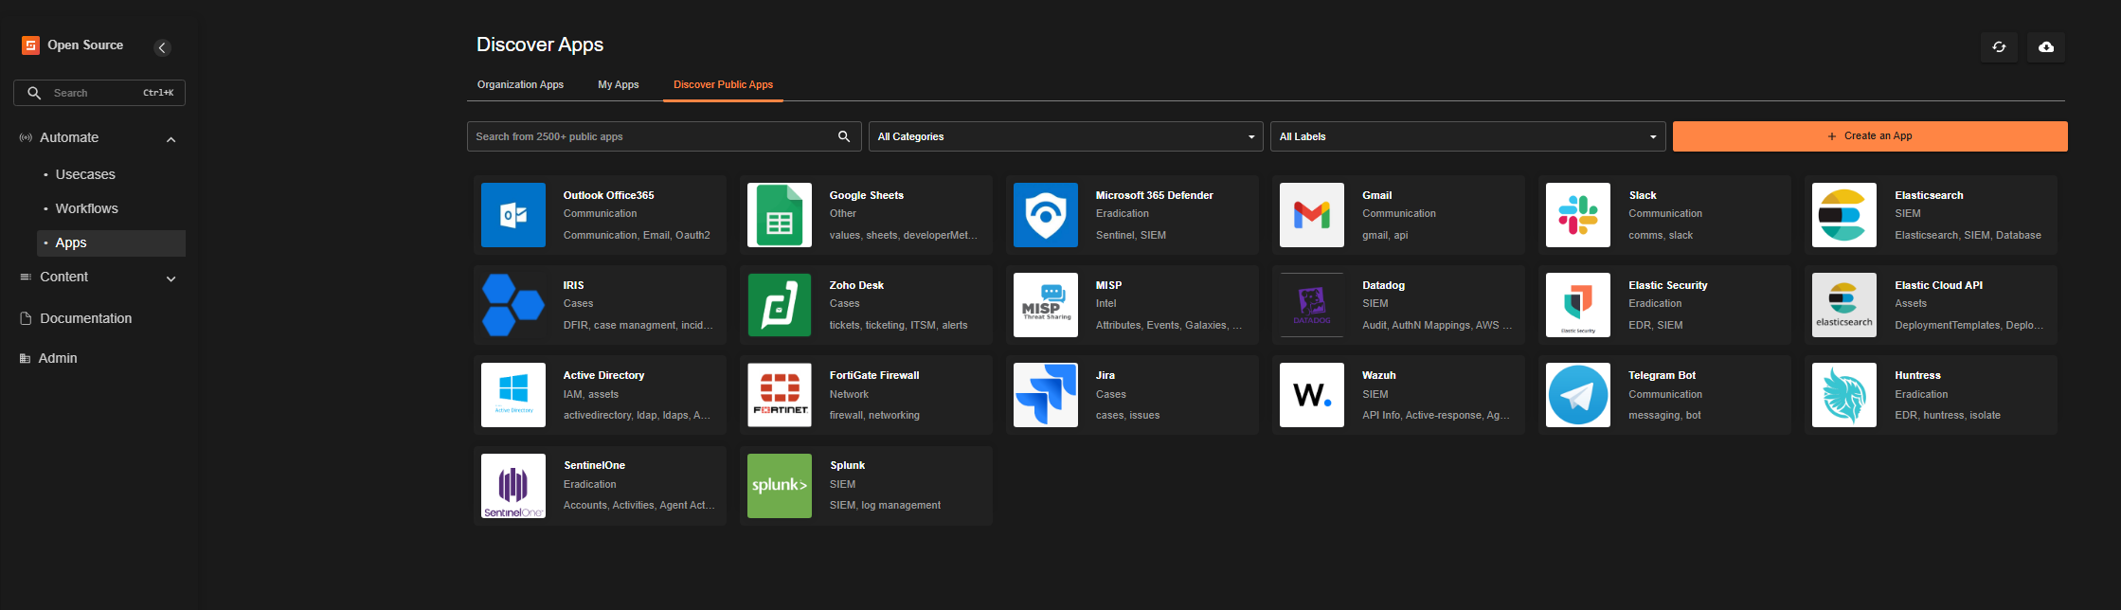The image size is (2121, 610).
Task: Click the Gmail envelope logo
Action: tap(1311, 215)
